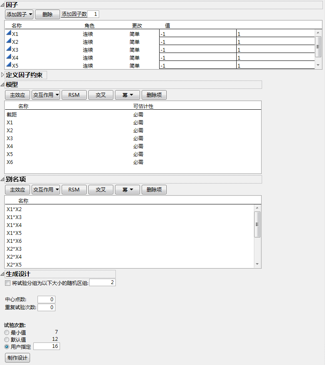The height and width of the screenshot is (365, 325).
Task: Click 主效应 button in 模型 section
Action: (17, 95)
